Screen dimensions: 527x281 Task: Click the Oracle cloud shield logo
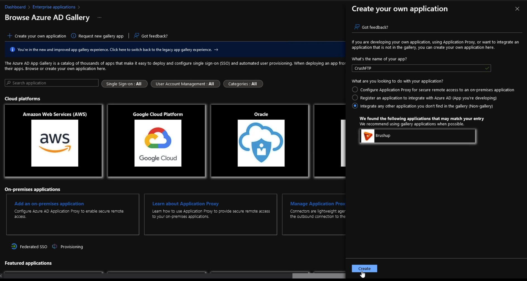(261, 143)
